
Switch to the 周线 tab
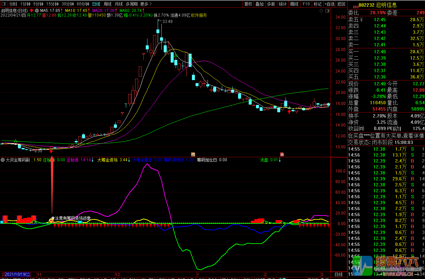tap(107, 4)
